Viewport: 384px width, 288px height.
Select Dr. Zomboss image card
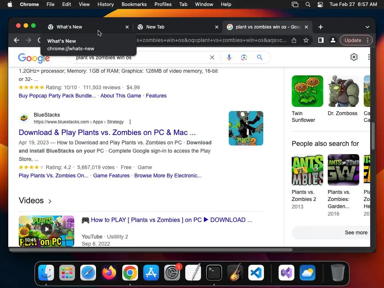pyautogui.click(x=343, y=96)
